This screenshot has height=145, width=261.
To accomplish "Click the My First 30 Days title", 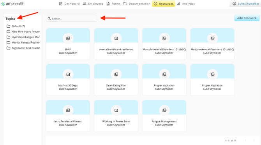I will (68, 85).
